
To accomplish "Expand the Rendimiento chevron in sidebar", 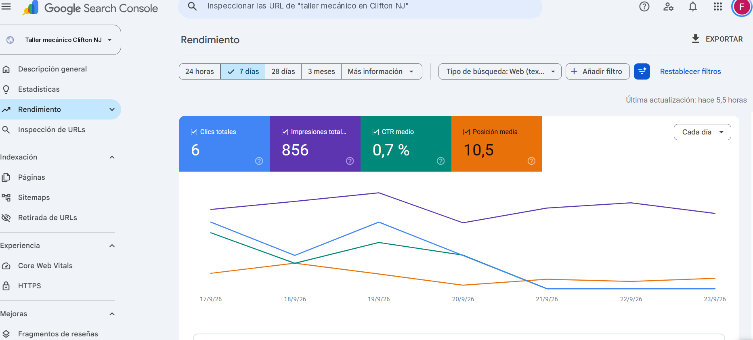I will 112,109.
